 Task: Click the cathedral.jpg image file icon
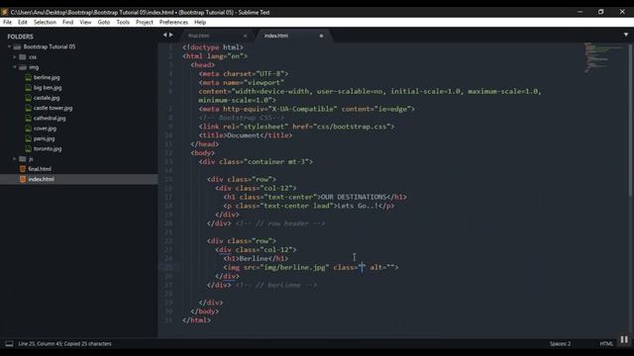coord(28,119)
